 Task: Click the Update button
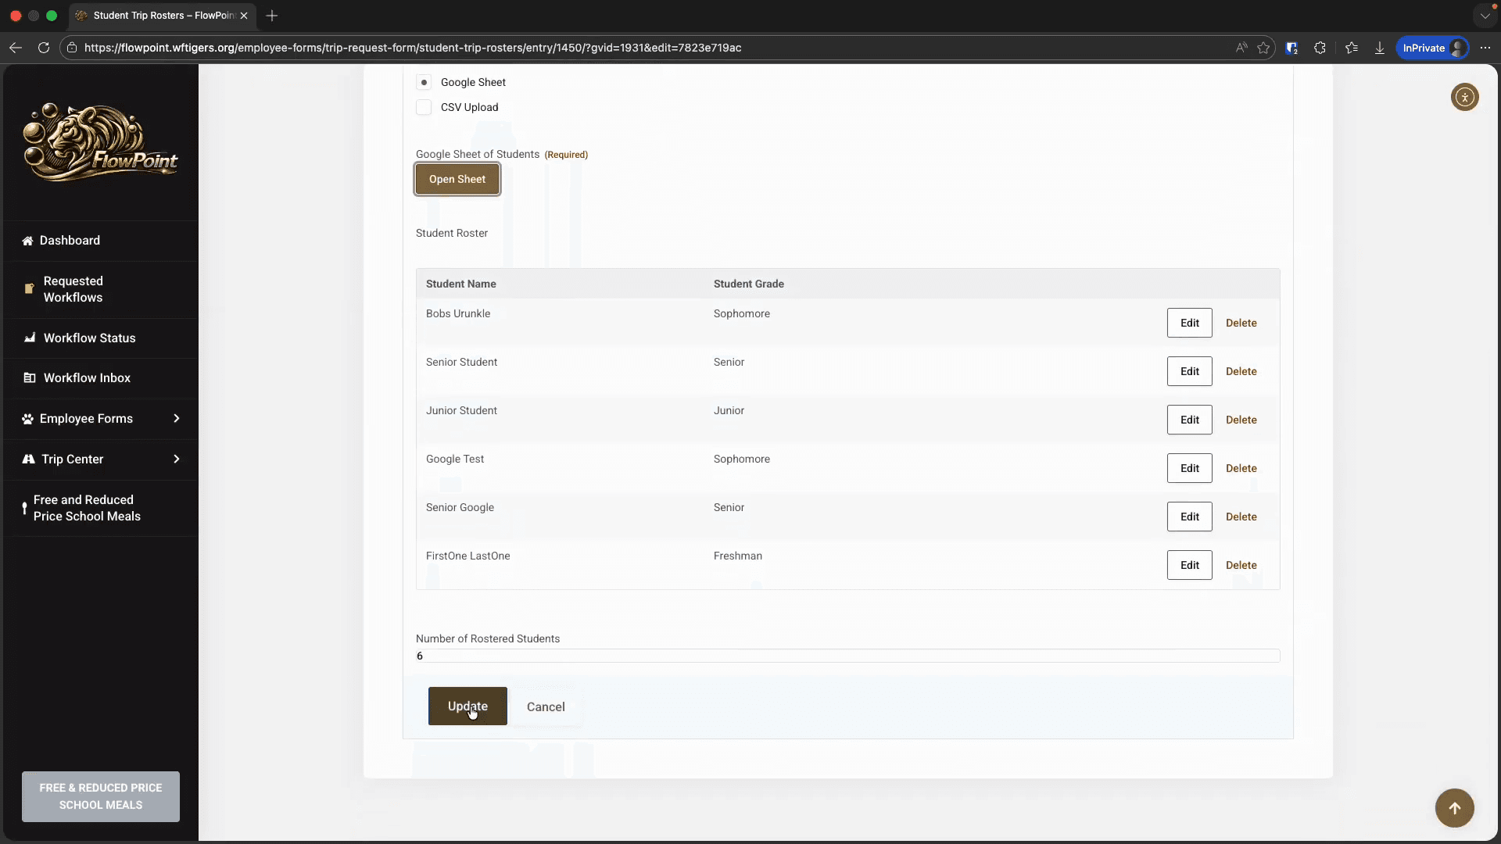(467, 706)
